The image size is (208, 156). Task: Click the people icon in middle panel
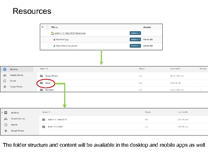(x=5, y=75)
